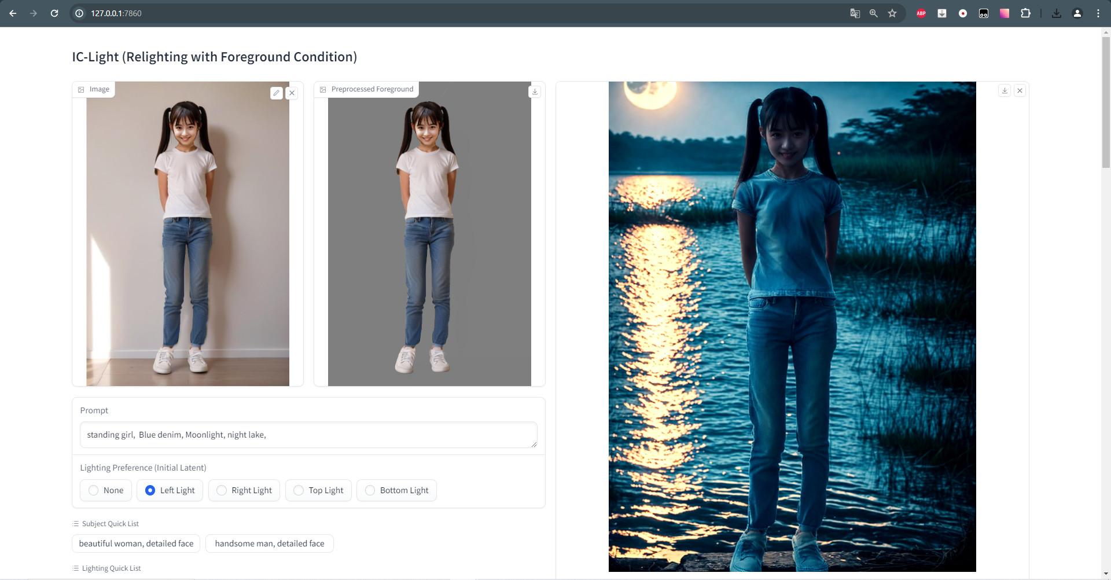Remove the input image with the X icon
Image resolution: width=1111 pixels, height=580 pixels.
coord(292,93)
